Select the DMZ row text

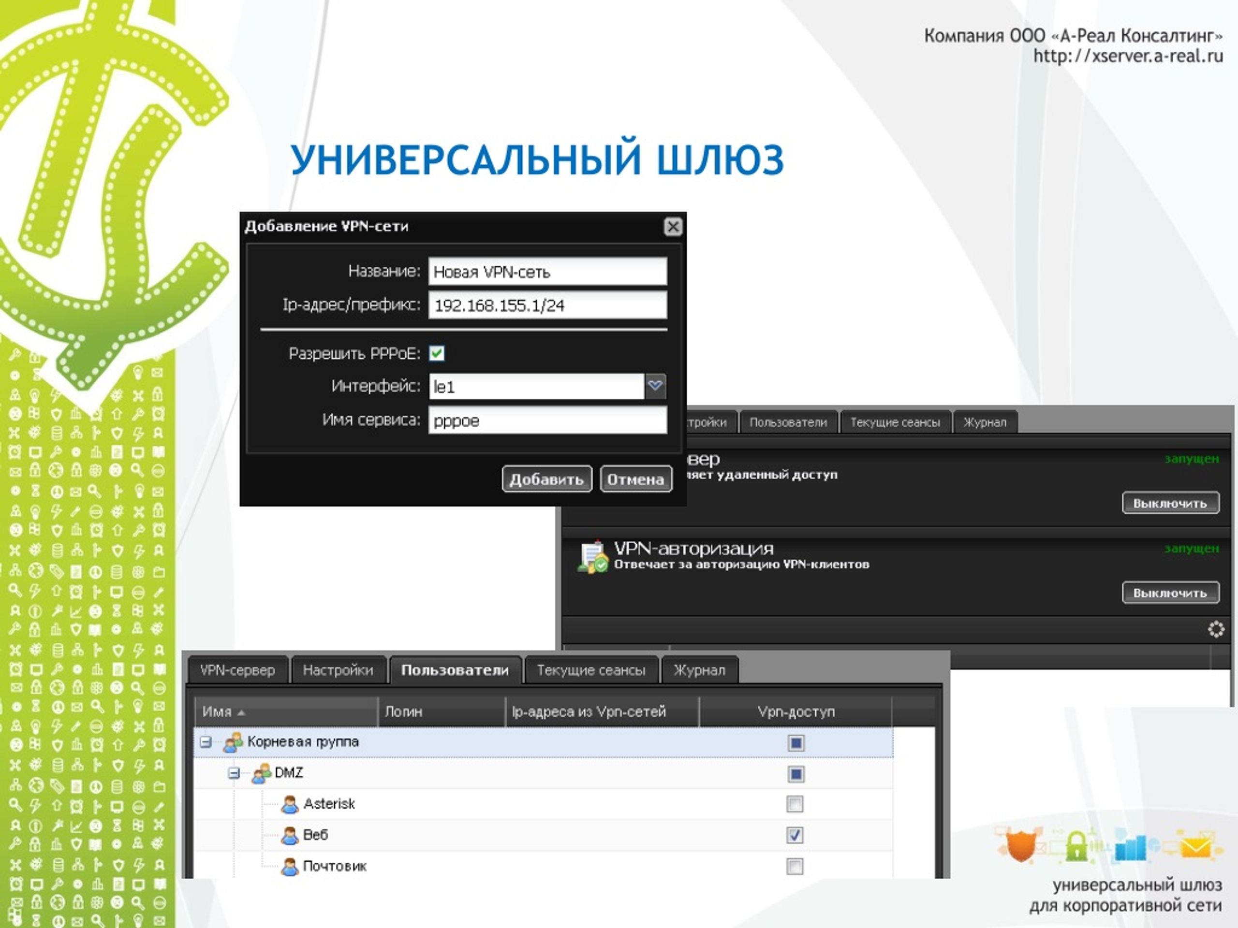click(x=289, y=773)
